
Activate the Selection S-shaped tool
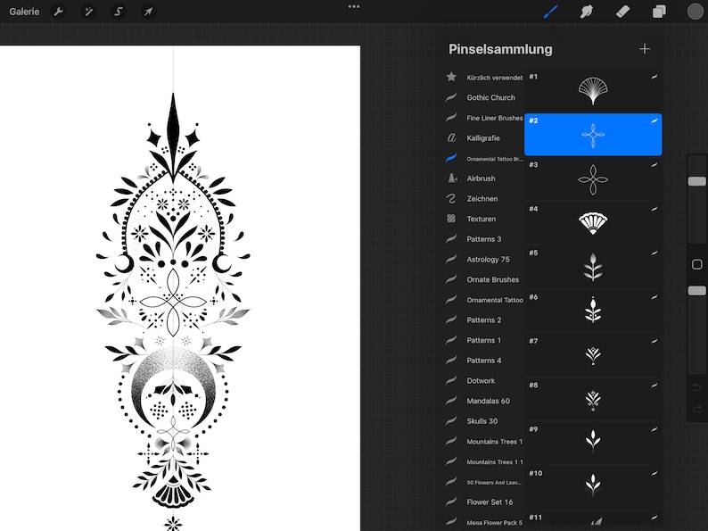coord(119,12)
